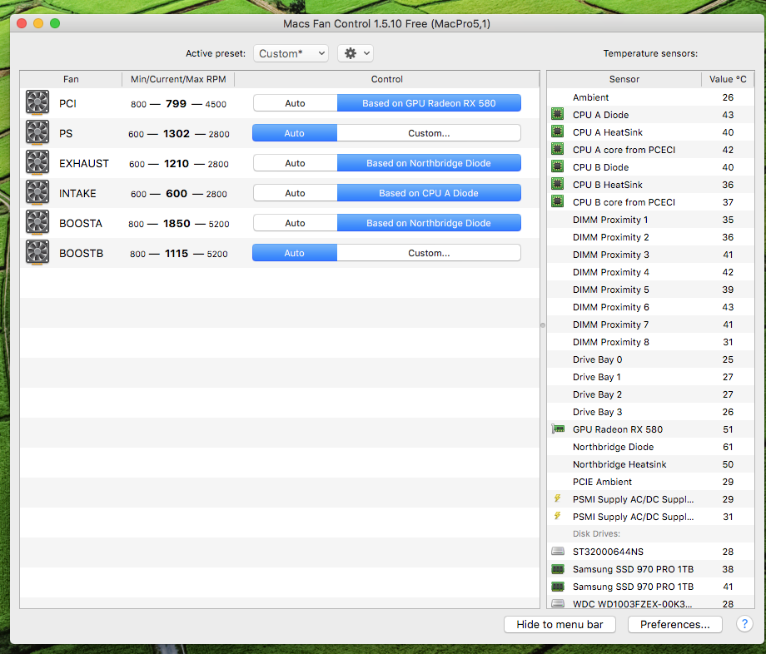Select the Northbridge Heatsink sensor row
Viewport: 766px width, 654px height.
[x=650, y=464]
